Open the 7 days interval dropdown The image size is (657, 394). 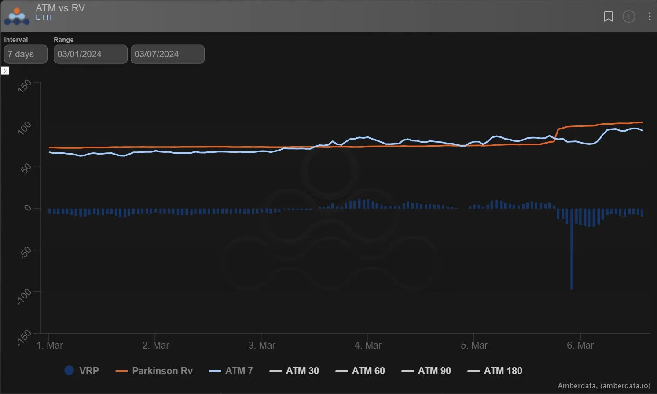26,54
